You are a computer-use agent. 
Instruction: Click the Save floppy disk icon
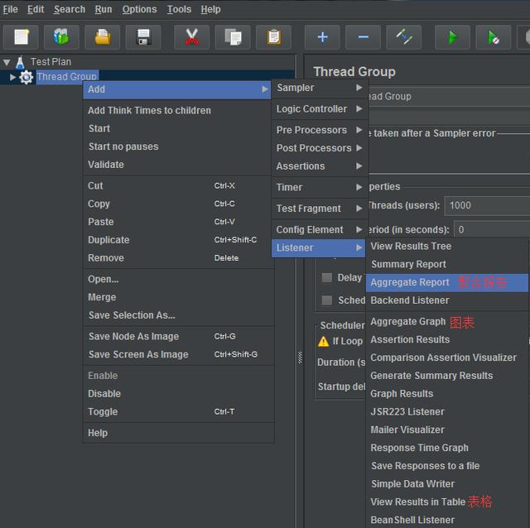(143, 37)
